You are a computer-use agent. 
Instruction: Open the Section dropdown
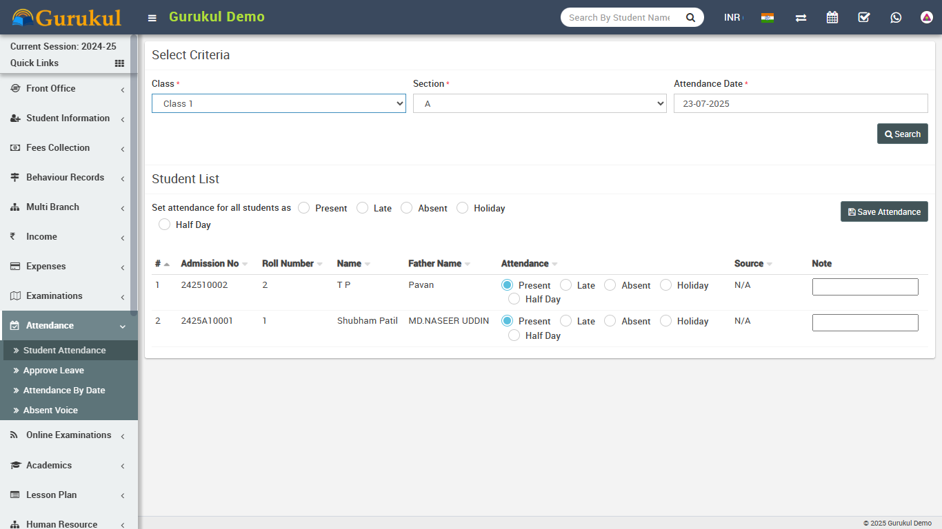539,103
